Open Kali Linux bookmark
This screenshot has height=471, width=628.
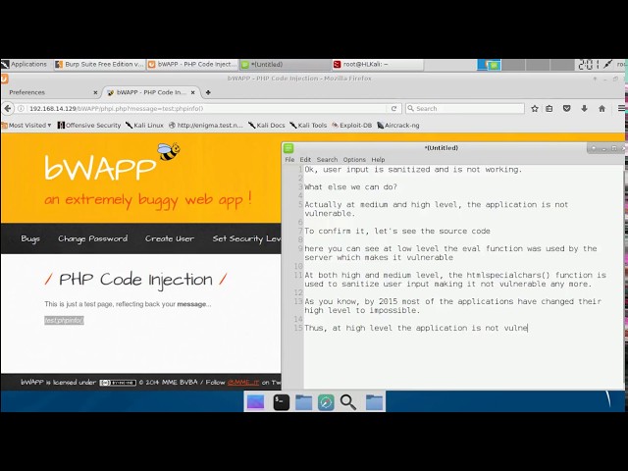tap(144, 126)
